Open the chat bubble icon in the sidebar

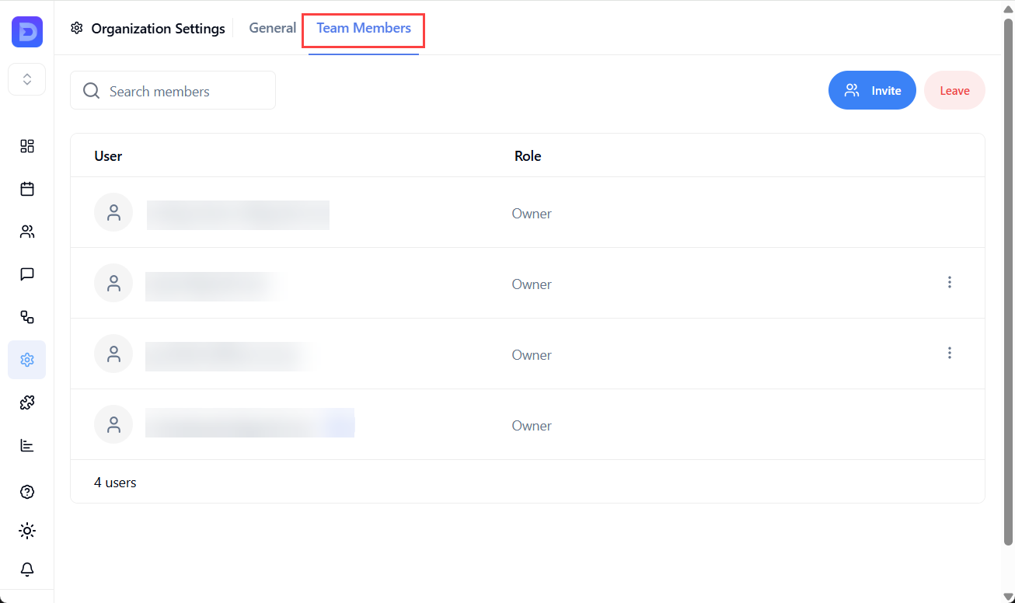click(27, 274)
